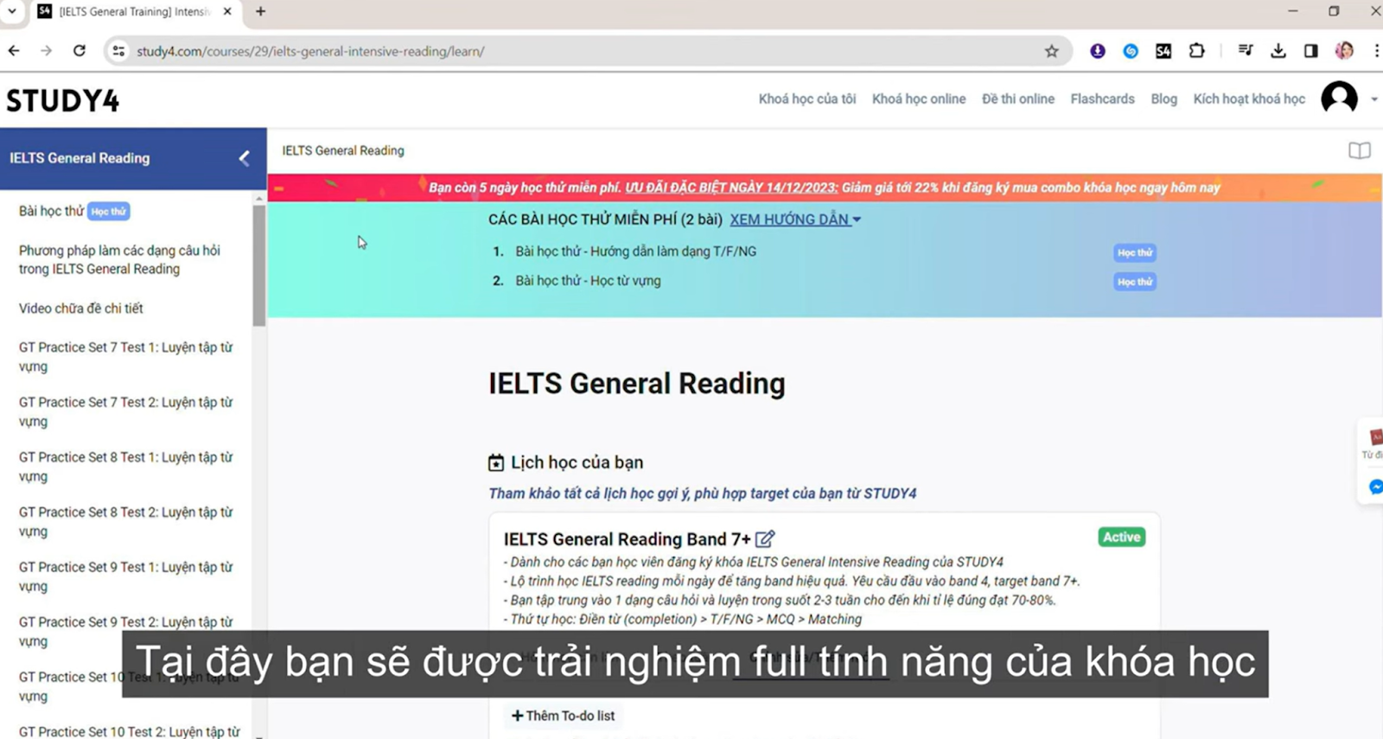Click the browser forward arrow
The image size is (1383, 739).
[46, 51]
